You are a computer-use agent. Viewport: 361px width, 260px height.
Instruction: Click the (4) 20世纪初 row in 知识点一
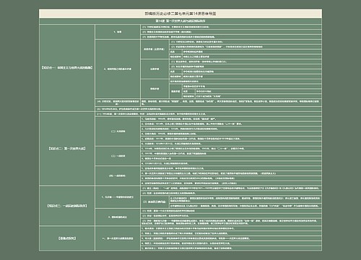118,102
